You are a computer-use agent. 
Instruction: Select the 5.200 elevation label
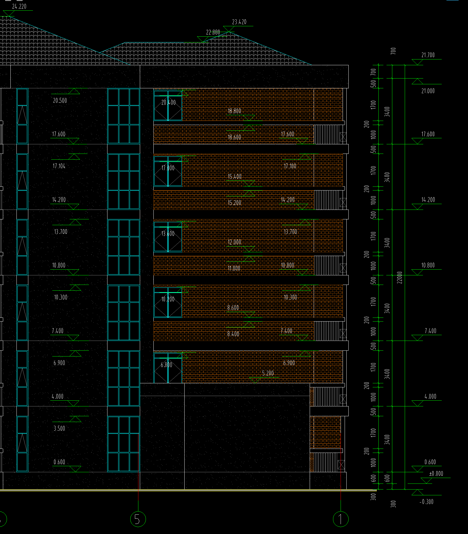pyautogui.click(x=268, y=373)
